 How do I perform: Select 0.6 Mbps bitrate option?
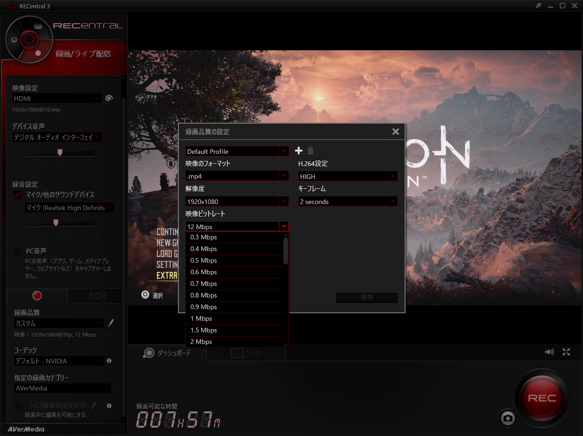(x=234, y=272)
